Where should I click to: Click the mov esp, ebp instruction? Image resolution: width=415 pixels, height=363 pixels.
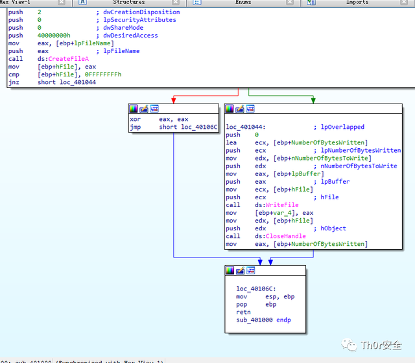(265, 297)
